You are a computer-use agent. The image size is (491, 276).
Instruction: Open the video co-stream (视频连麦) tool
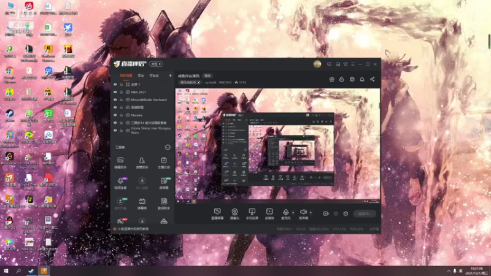pyautogui.click(x=120, y=183)
